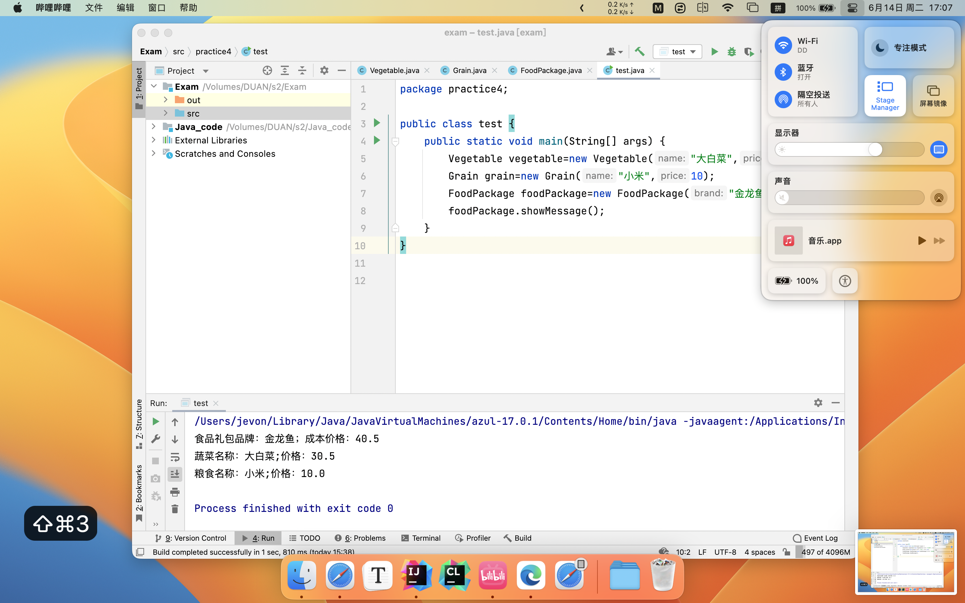Click the Rerun icon in the Run panel
Image resolution: width=965 pixels, height=603 pixels.
pyautogui.click(x=155, y=421)
